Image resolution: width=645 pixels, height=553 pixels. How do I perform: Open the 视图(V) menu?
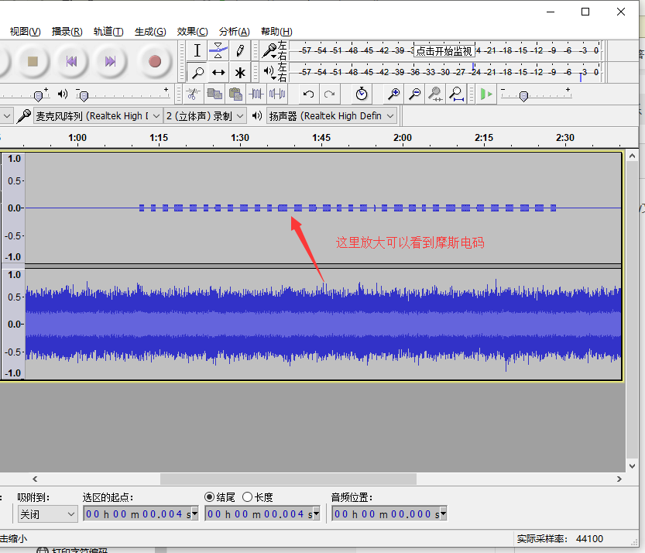click(x=25, y=31)
